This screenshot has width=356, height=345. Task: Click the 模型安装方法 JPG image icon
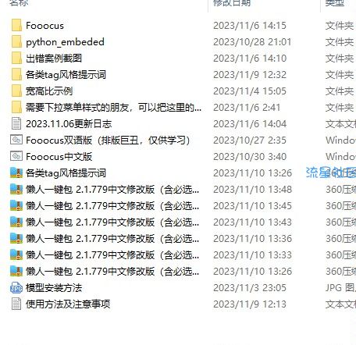[x=16, y=287]
